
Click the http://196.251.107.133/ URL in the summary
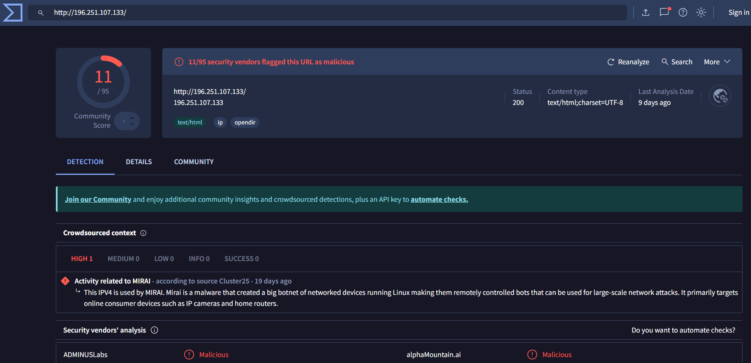[x=210, y=91]
